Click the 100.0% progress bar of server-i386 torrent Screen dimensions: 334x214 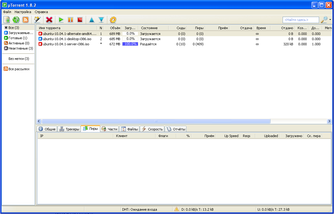pyautogui.click(x=130, y=44)
